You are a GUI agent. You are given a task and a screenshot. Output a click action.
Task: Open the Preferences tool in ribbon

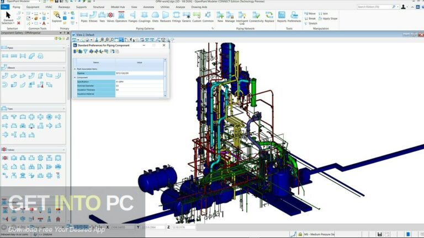[294, 17]
